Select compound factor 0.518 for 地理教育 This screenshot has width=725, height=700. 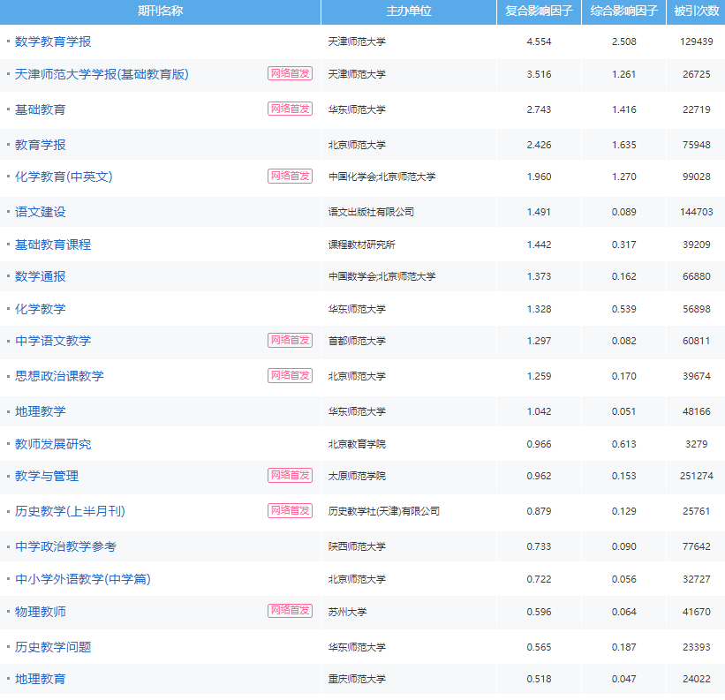(540, 679)
